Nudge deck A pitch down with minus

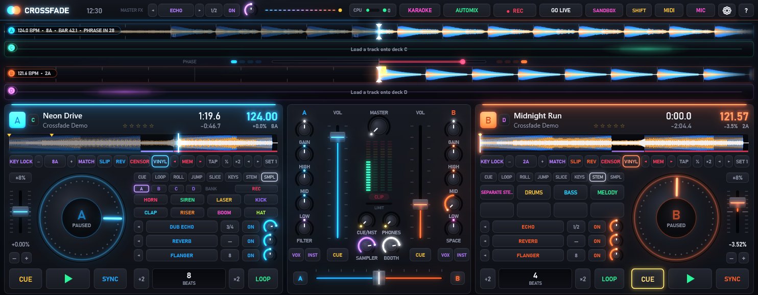15,258
